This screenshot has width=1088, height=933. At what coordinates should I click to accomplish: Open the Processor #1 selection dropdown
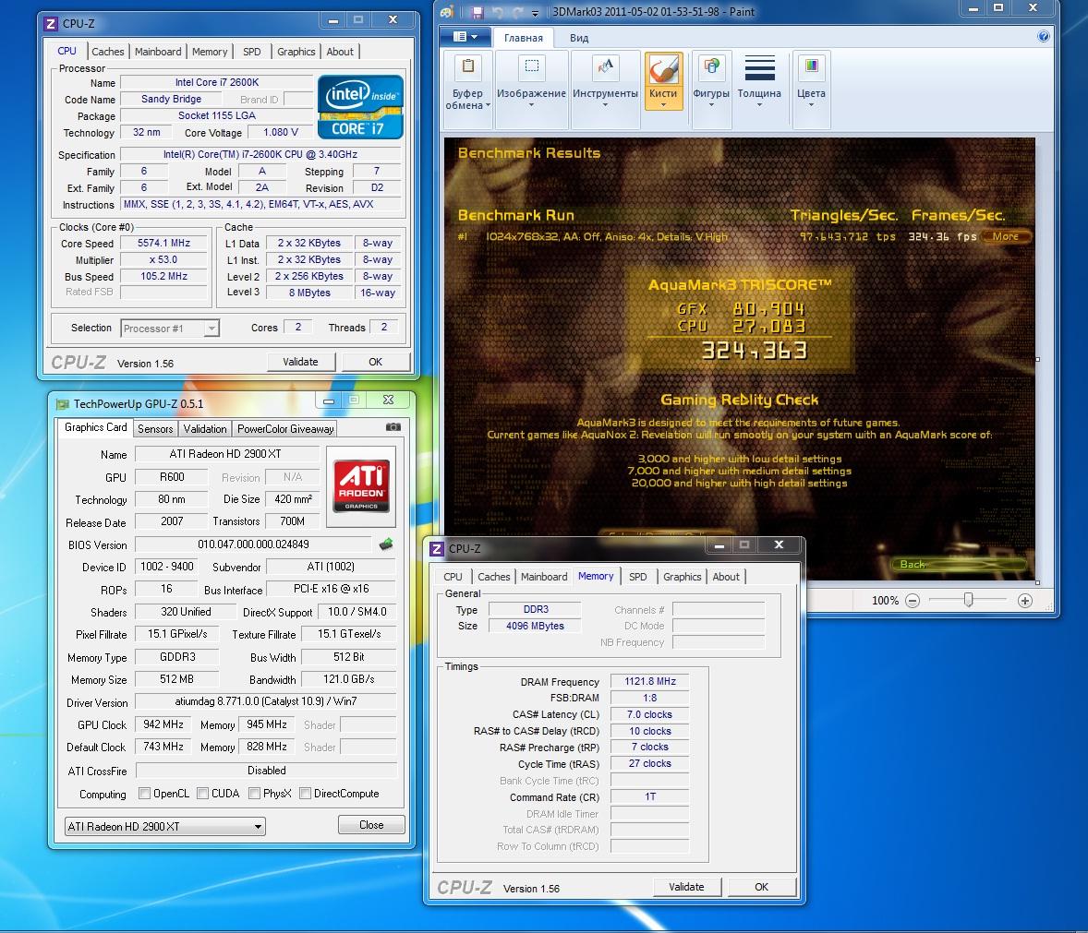(170, 328)
